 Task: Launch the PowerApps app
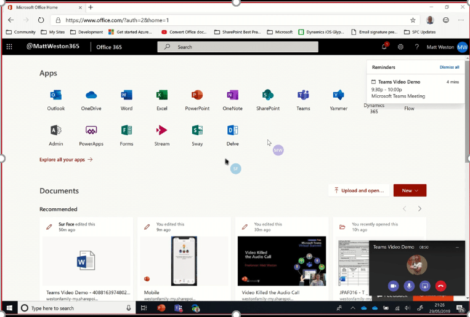coord(91,135)
